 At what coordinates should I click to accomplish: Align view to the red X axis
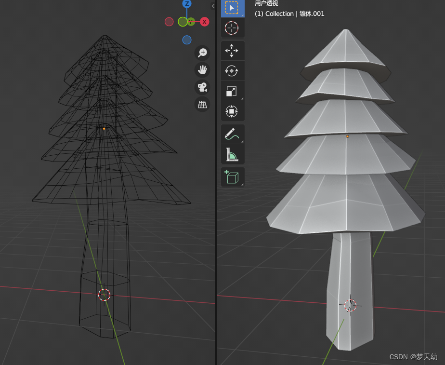[204, 22]
